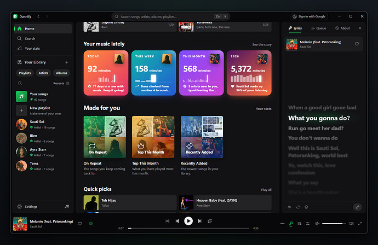Switch to Lyrics tab
378x245 pixels.
click(x=295, y=28)
